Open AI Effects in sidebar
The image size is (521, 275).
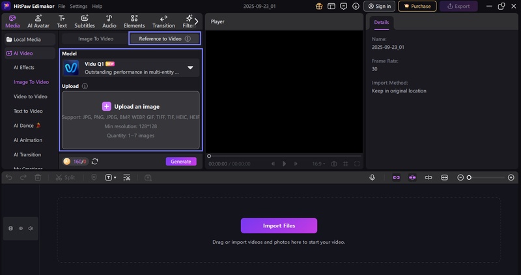pyautogui.click(x=24, y=67)
